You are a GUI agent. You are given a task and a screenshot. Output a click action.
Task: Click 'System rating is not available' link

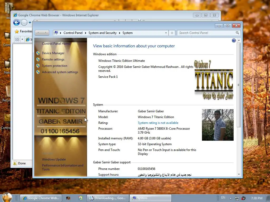[158, 123]
